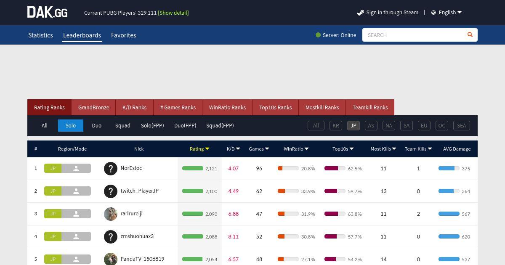Click zmshuohuax3's question mark avatar
Viewport: 505px width, 265px height.
111,237
